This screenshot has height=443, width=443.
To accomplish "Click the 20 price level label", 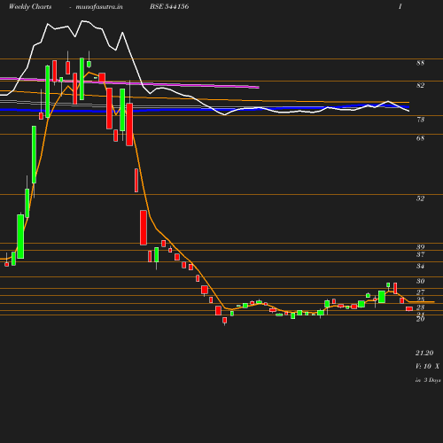I will pyautogui.click(x=420, y=319).
